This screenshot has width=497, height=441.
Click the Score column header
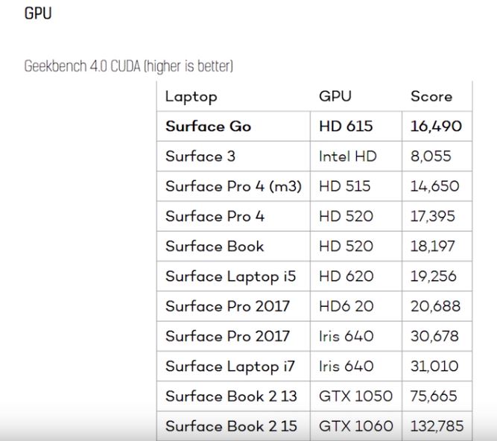pos(431,96)
